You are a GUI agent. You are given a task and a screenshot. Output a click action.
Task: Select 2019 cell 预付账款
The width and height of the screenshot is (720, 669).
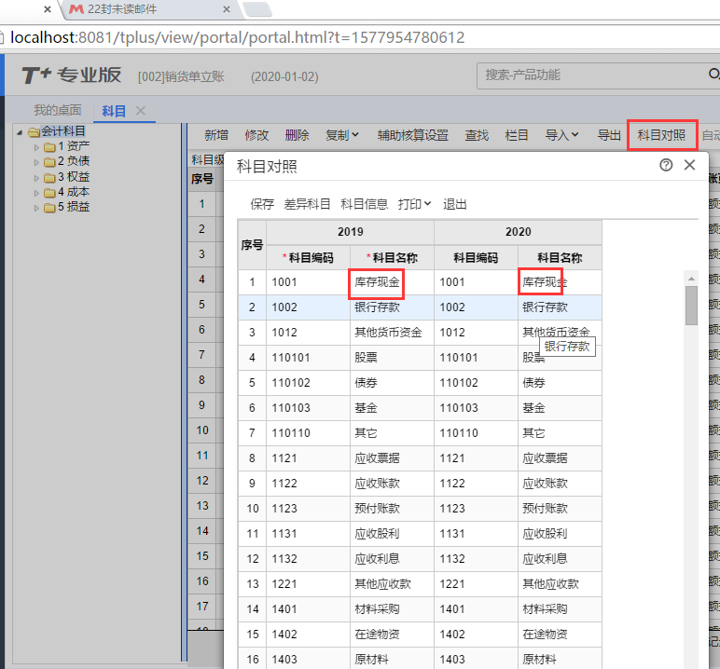392,509
